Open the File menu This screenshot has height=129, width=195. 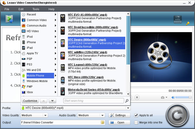pyautogui.click(x=7, y=9)
